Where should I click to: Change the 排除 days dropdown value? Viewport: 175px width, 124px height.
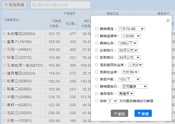tap(113, 101)
